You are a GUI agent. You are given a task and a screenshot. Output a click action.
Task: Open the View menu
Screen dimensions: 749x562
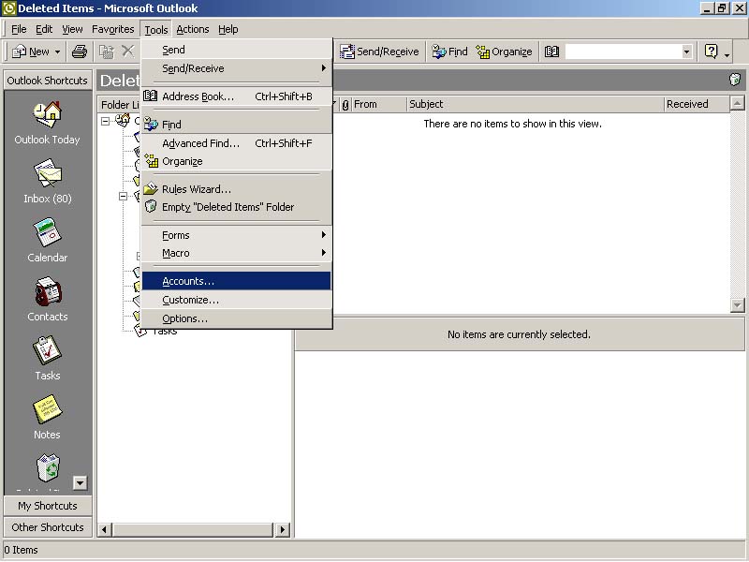click(72, 29)
